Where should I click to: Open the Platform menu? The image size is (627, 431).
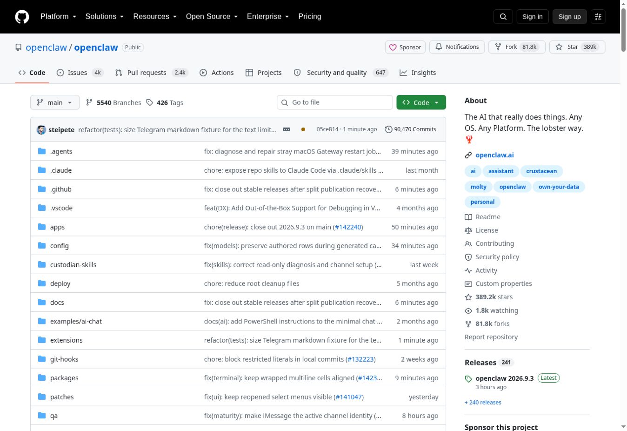click(58, 16)
